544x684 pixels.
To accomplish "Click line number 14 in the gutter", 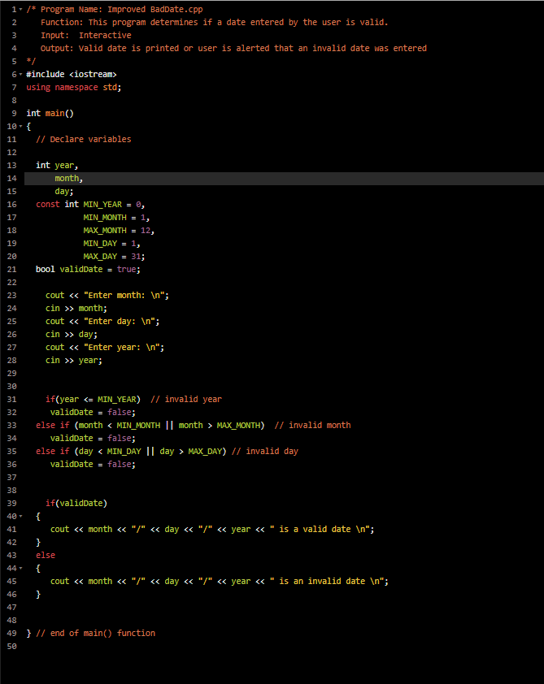I will [x=11, y=178].
